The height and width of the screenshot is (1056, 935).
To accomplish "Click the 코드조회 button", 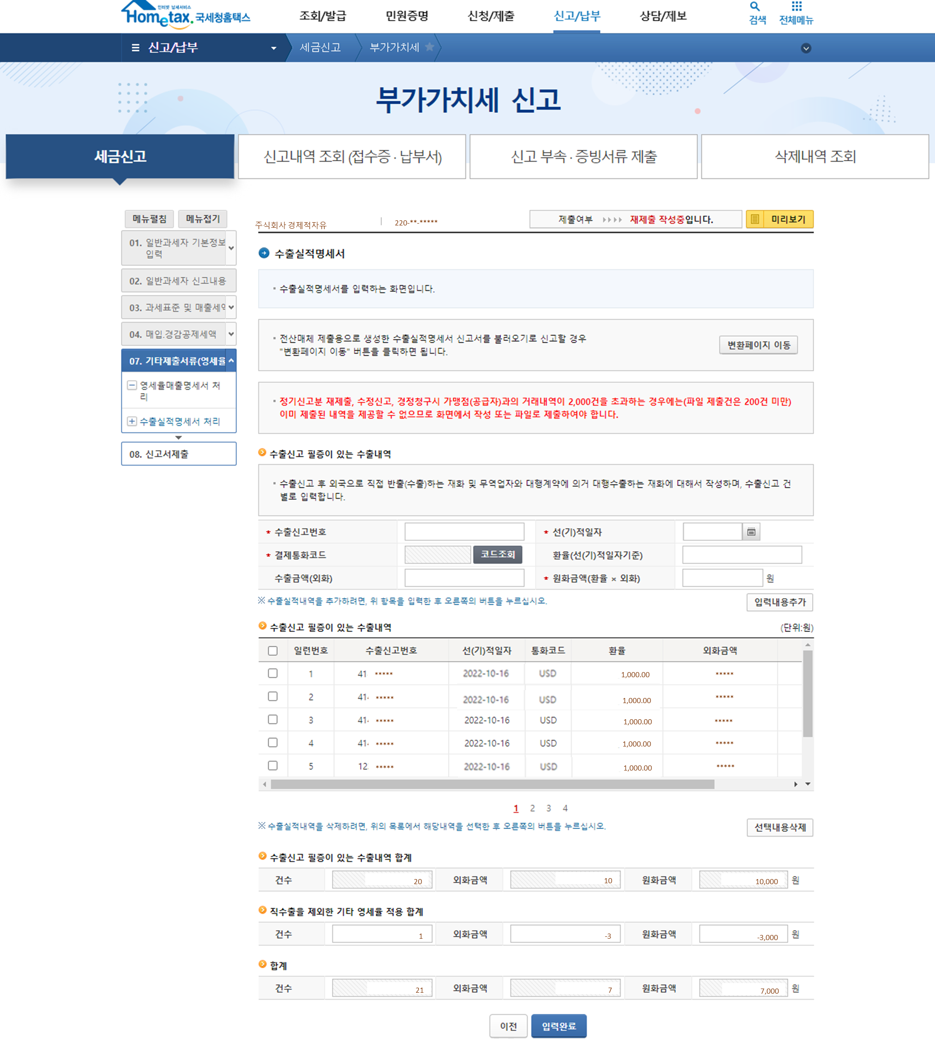I will click(497, 554).
